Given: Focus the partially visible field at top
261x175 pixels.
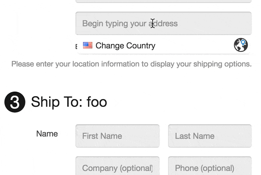Looking at the screenshot, I should [163, 1].
